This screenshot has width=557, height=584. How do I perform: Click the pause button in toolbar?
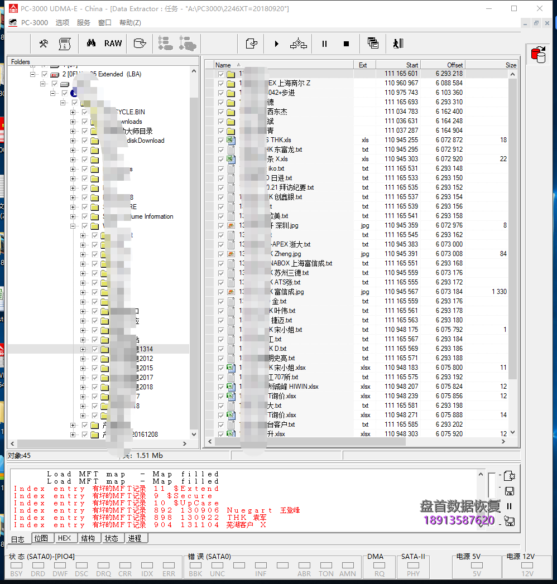324,44
